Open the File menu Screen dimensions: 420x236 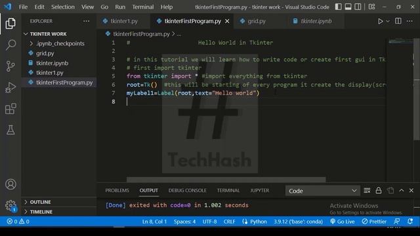[23, 7]
